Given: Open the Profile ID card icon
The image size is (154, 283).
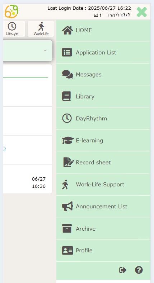Looking at the screenshot, I should [67, 250].
